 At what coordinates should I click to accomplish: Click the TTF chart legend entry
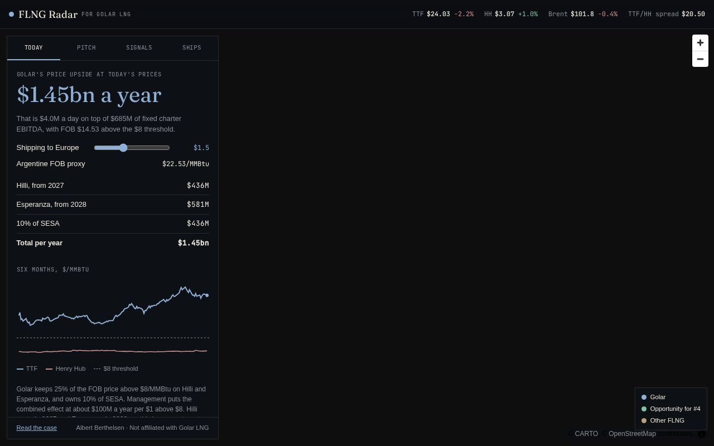click(x=27, y=369)
